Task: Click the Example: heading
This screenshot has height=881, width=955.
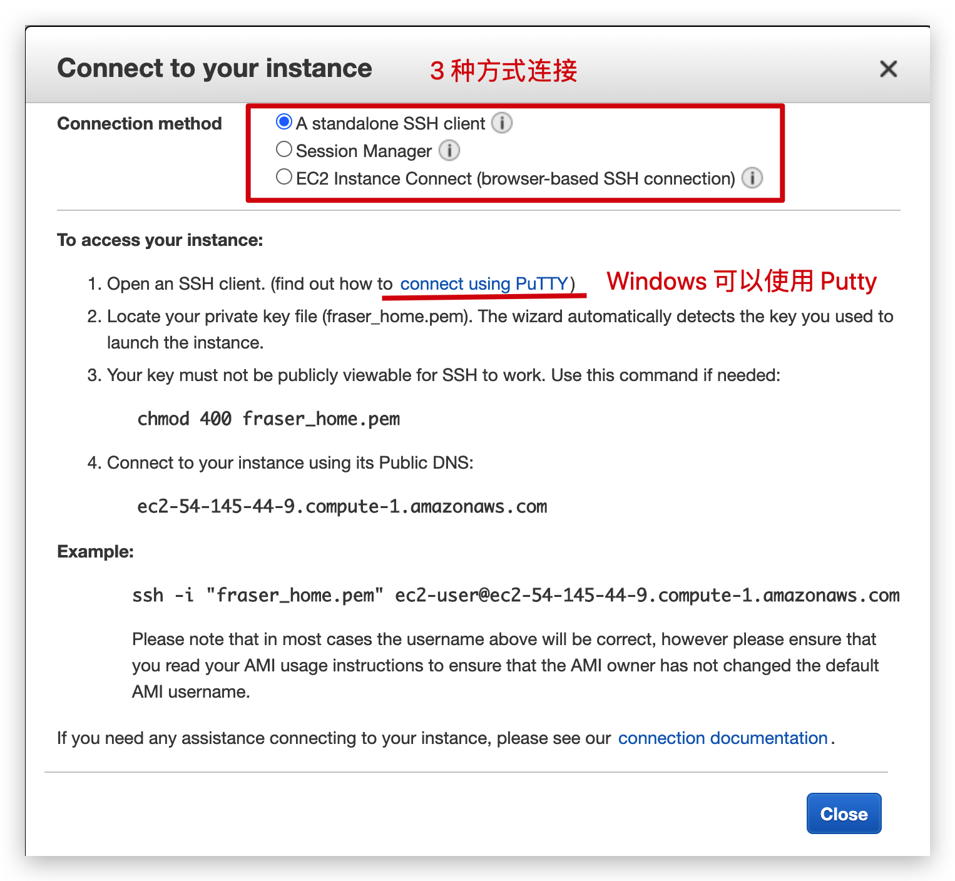Action: (x=96, y=552)
